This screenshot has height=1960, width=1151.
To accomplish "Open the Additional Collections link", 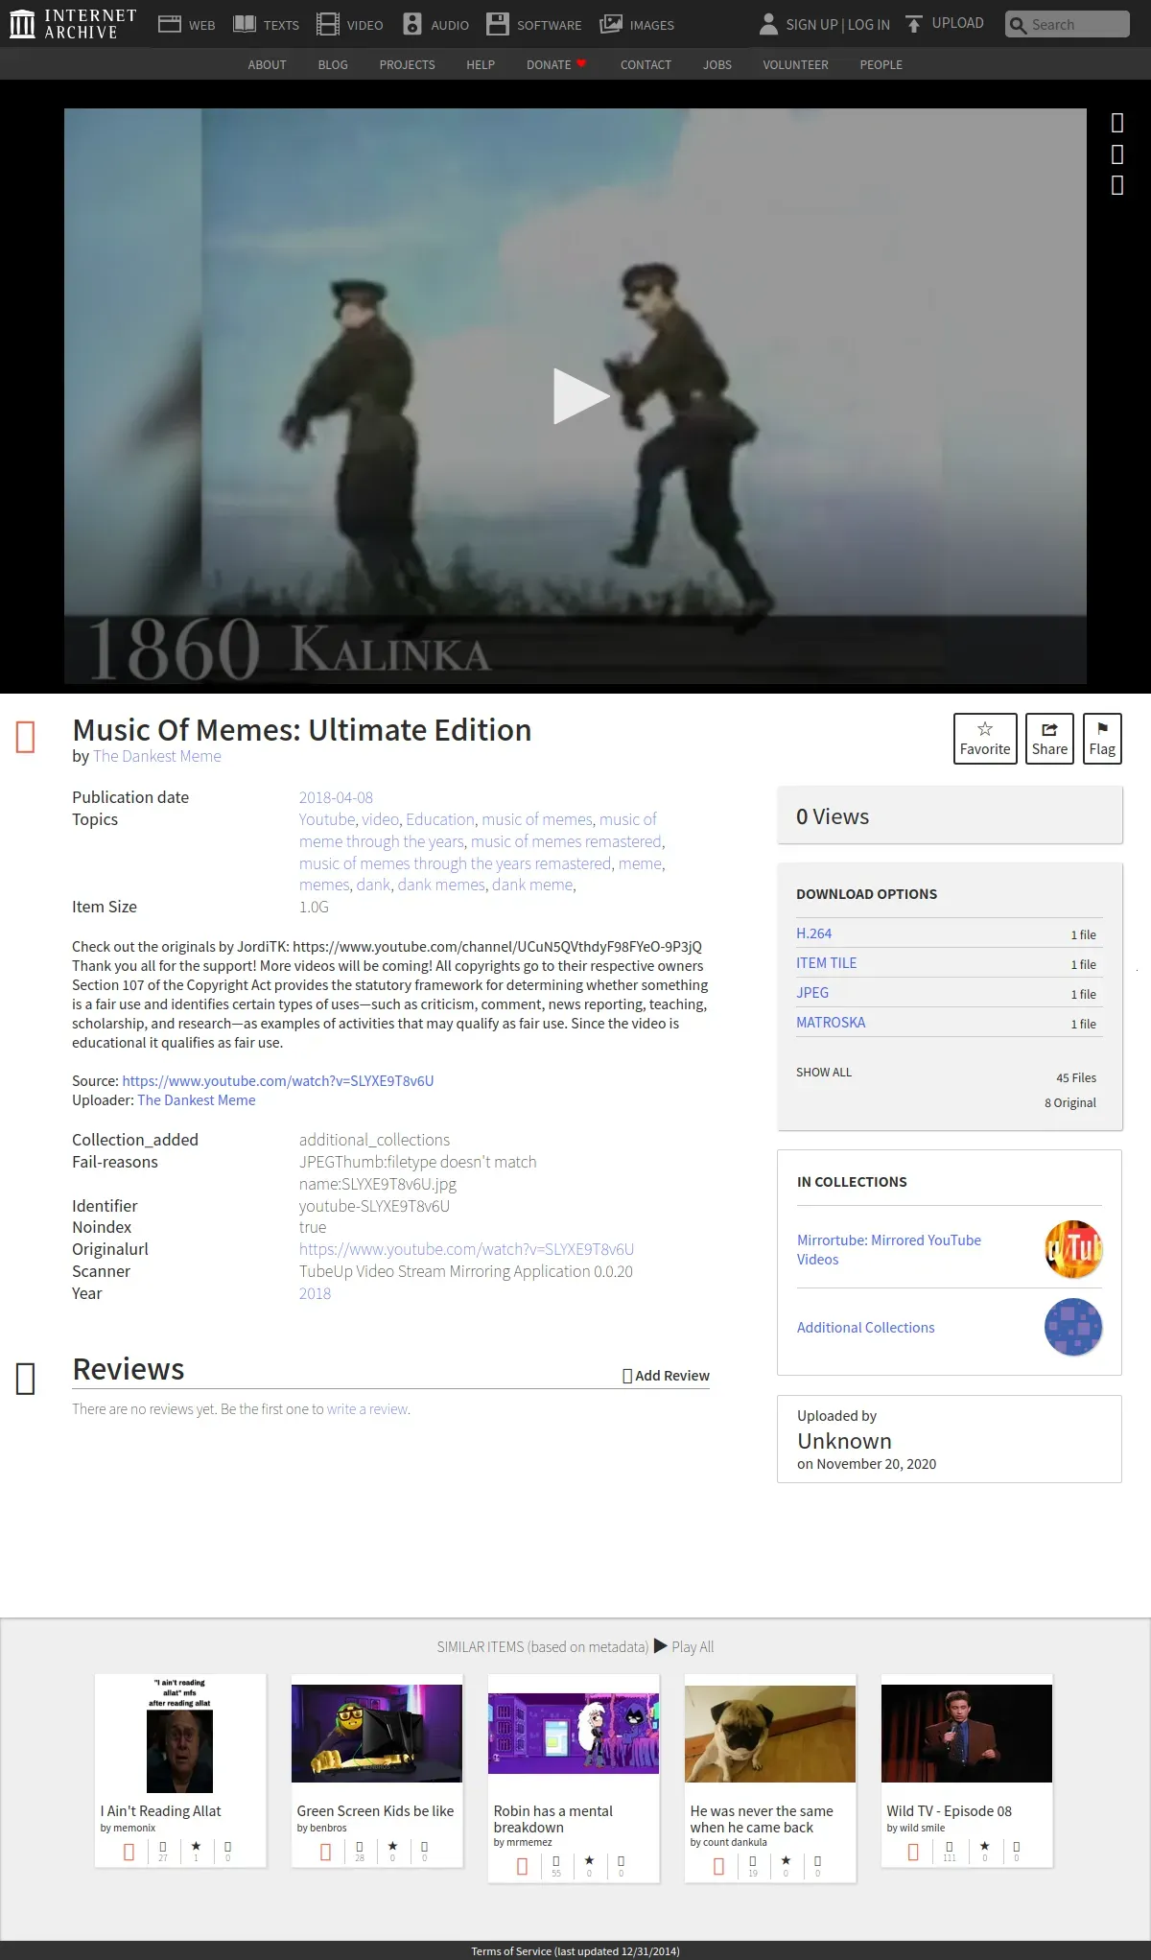I will 865,1327.
